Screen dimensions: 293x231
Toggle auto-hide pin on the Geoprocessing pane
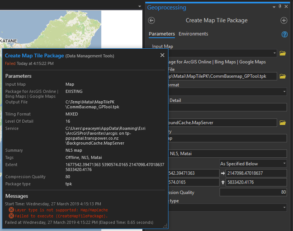[280, 7]
